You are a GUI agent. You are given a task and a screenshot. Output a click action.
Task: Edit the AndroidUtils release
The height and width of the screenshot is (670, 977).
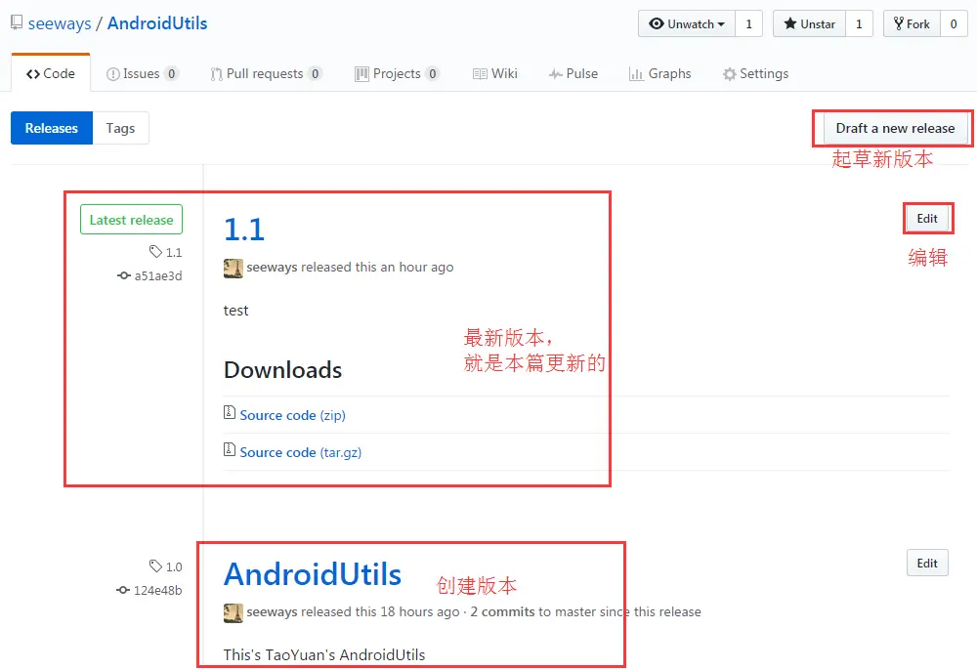[x=927, y=563]
